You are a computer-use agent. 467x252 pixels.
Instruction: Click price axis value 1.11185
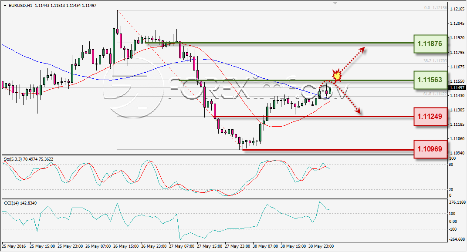[x=457, y=124]
